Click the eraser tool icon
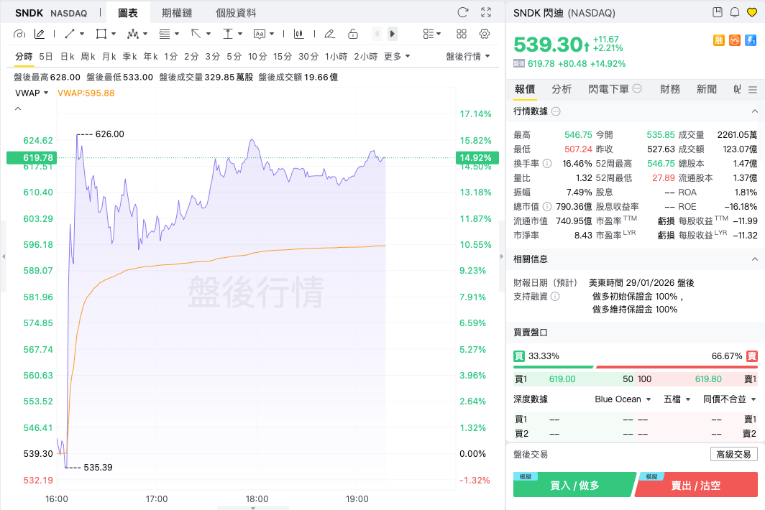The height and width of the screenshot is (510, 765). tap(330, 34)
